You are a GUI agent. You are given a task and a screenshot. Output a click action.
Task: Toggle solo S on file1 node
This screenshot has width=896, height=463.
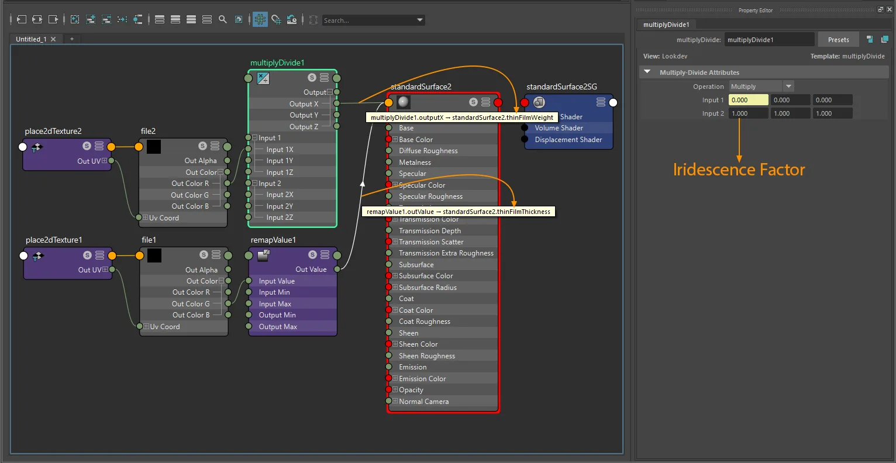(204, 255)
